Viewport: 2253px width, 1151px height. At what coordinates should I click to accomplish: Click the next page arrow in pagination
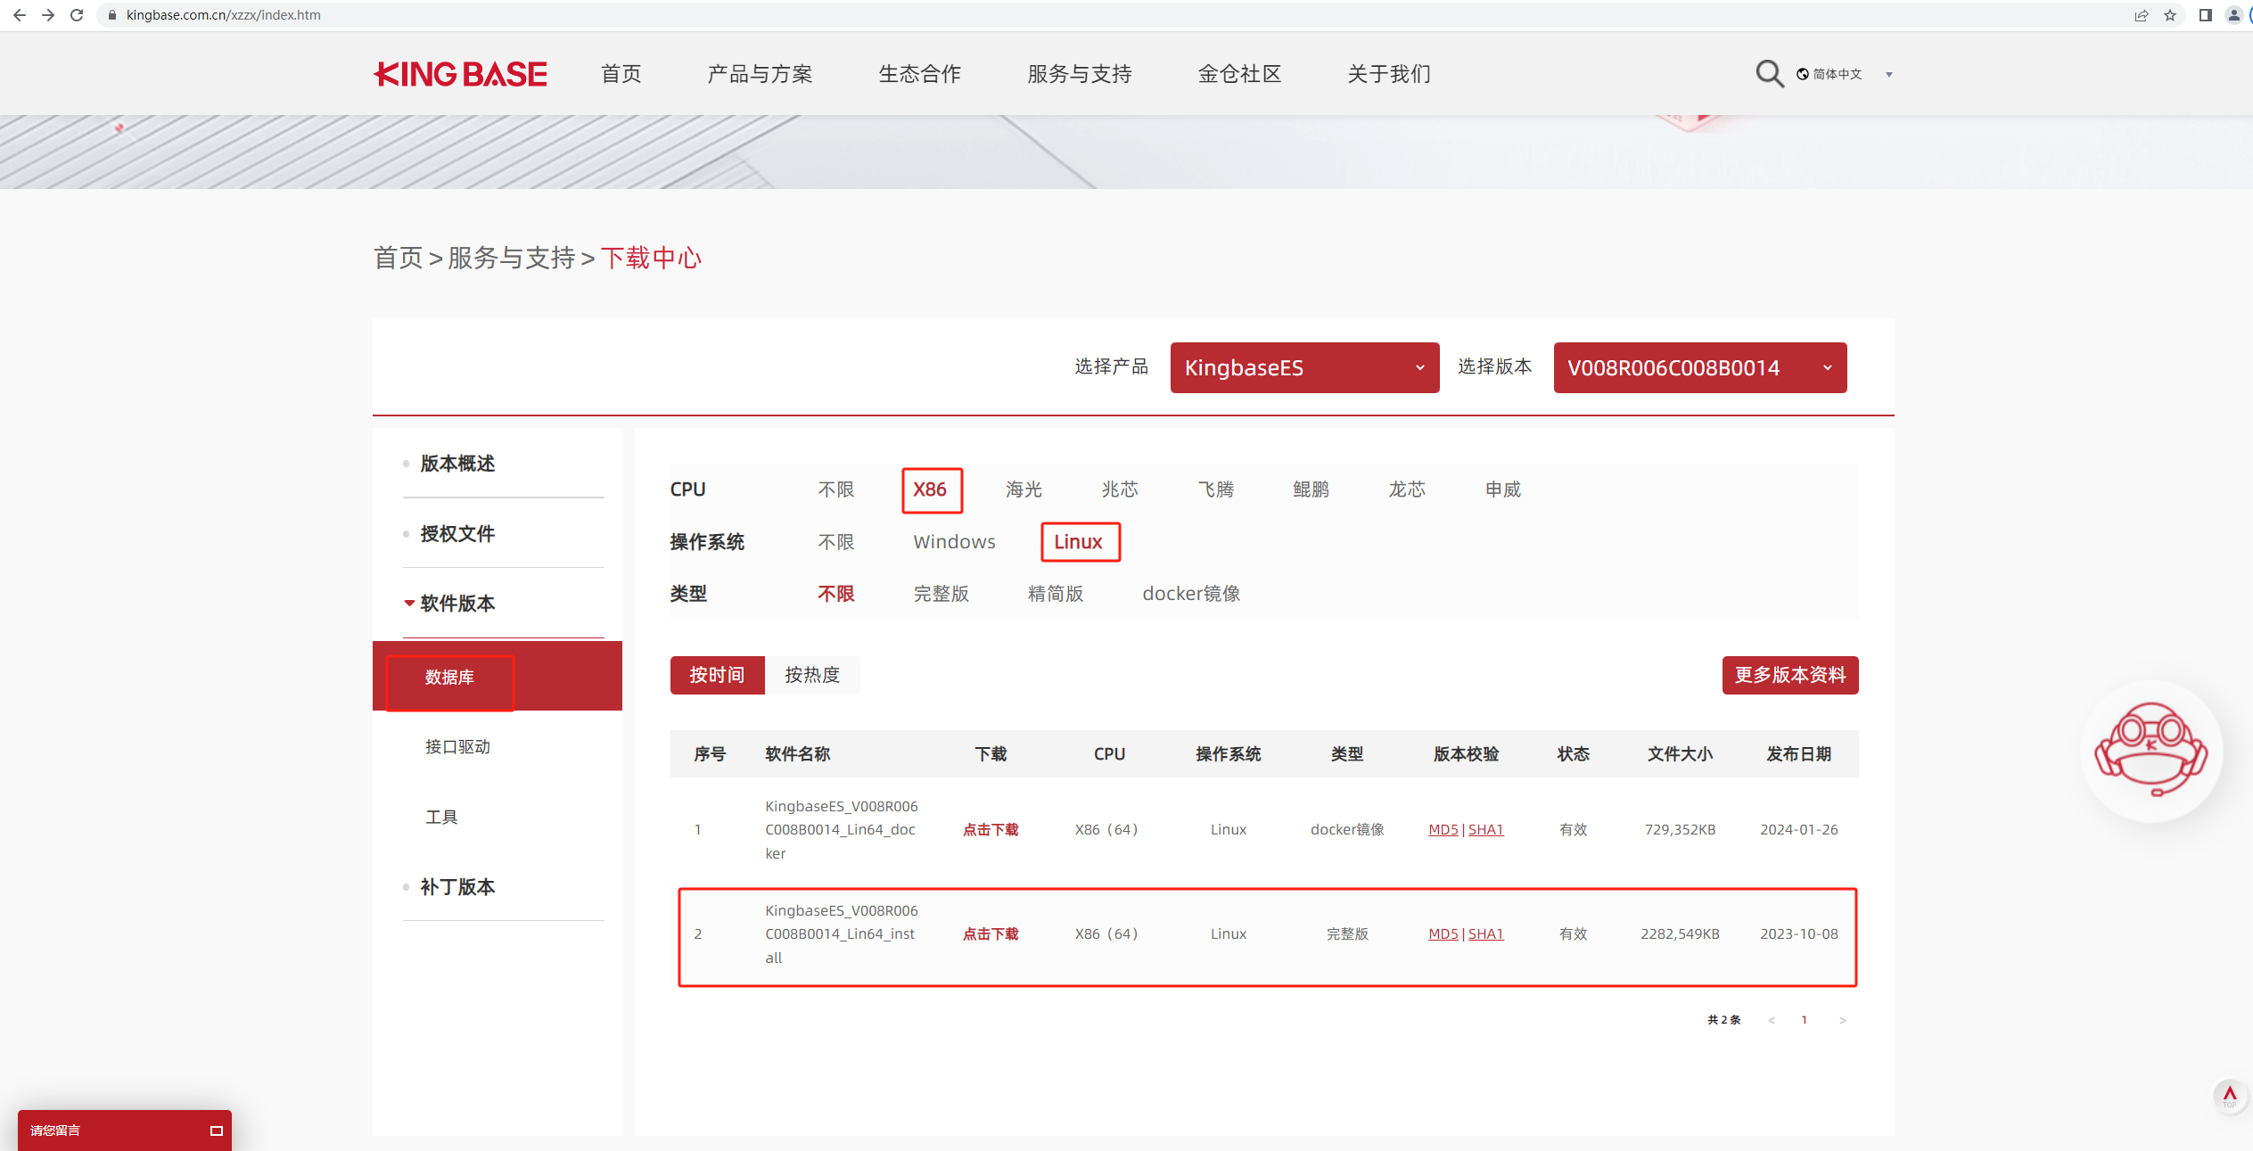1842,1020
